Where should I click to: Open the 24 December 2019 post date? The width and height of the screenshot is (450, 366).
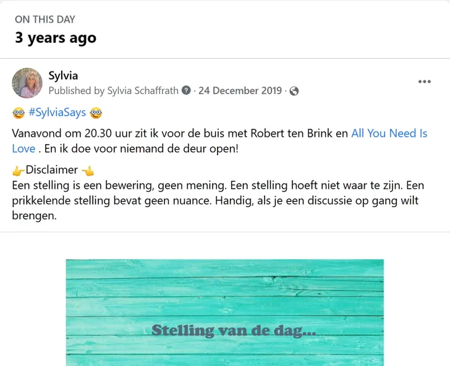(241, 91)
